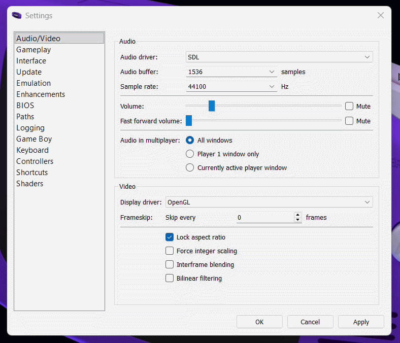The image size is (400, 343).
Task: Open the Gameplay settings category
Action: coord(59,50)
